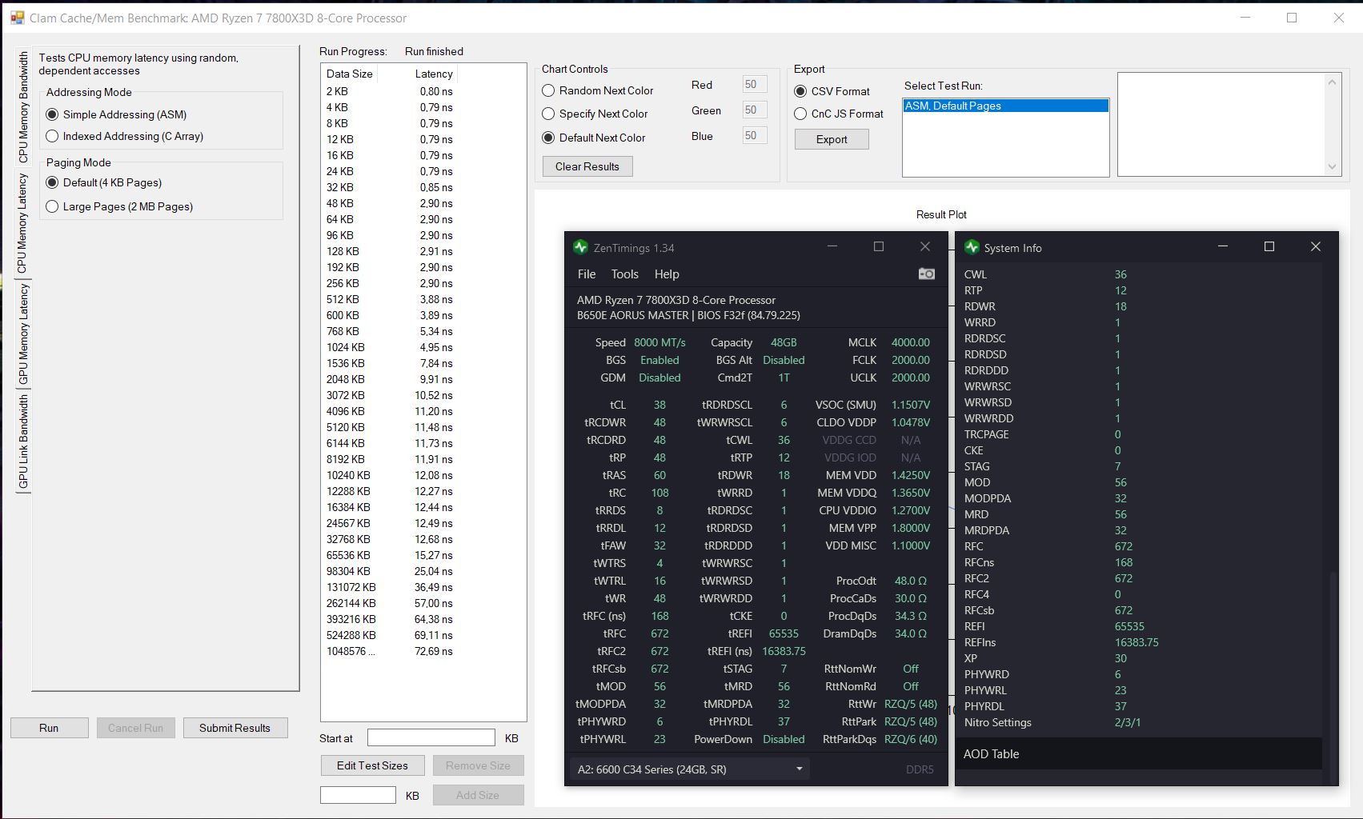Click the Clam Cache/Mem Benchmark app icon
This screenshot has width=1363, height=819.
tap(17, 18)
